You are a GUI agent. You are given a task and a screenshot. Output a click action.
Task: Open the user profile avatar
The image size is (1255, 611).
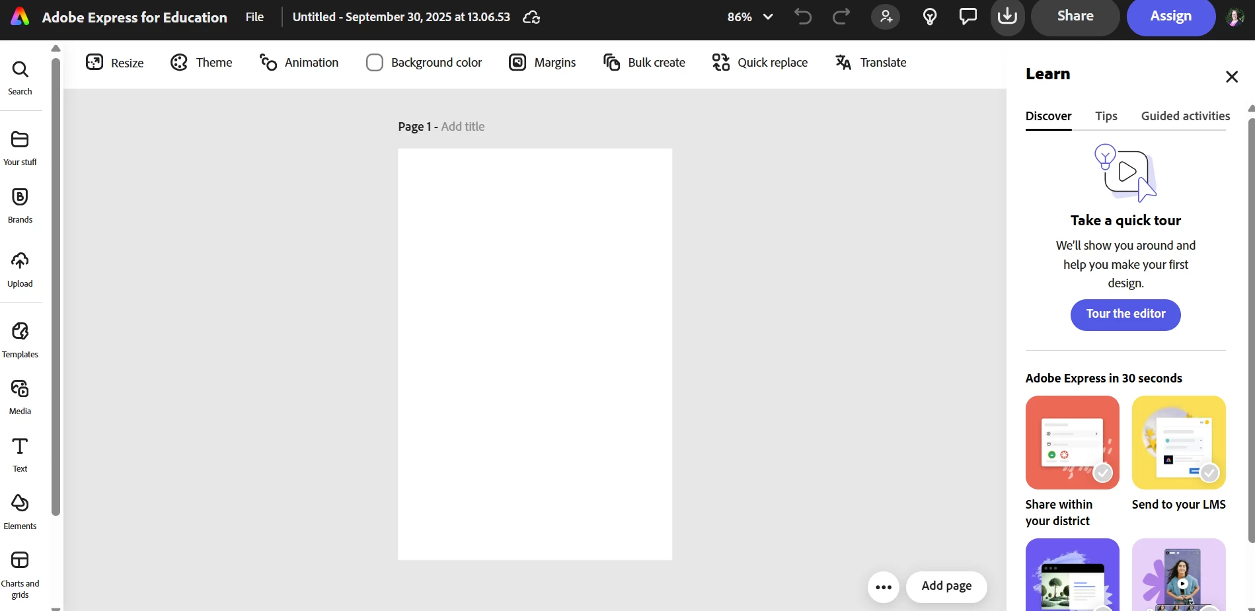click(x=1235, y=17)
